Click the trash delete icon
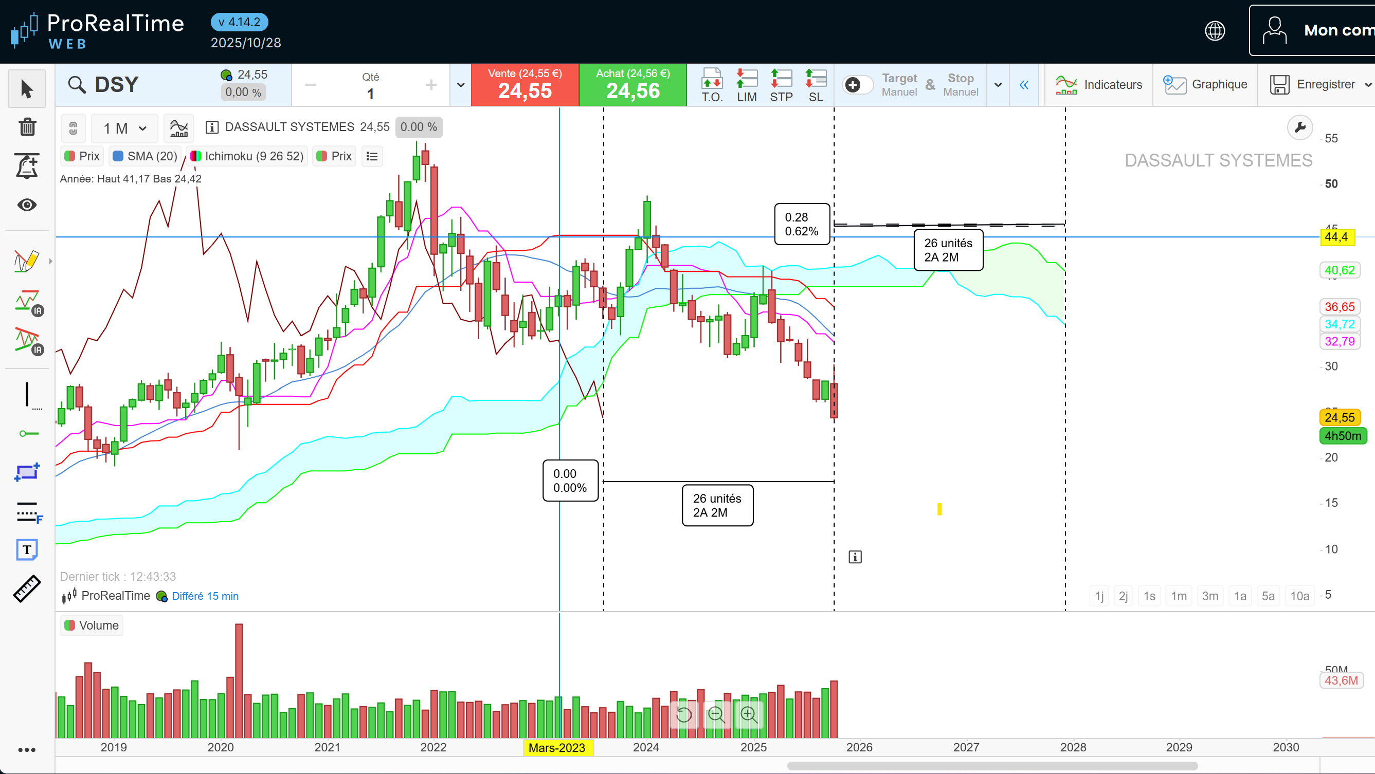Screen dimensions: 1375x774 [x=27, y=127]
